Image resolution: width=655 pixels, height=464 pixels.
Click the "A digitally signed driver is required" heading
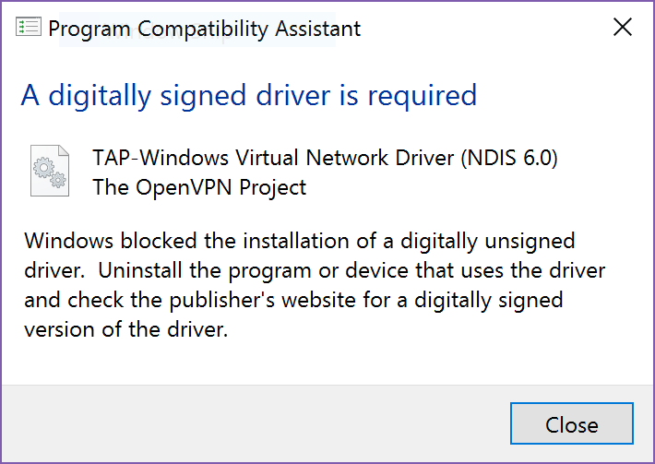click(x=249, y=95)
